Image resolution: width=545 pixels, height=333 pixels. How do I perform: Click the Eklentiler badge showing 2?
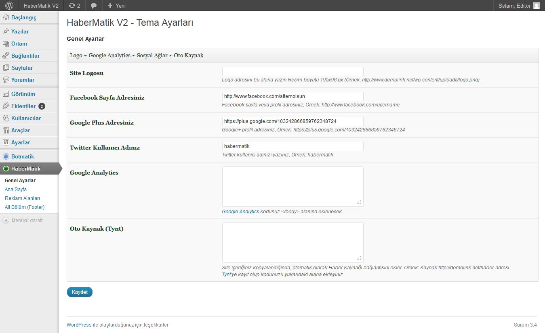click(x=42, y=106)
